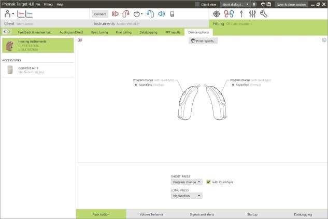Select the ComPilot Air II accessory
This screenshot has height=219, width=328.
[x=38, y=70]
